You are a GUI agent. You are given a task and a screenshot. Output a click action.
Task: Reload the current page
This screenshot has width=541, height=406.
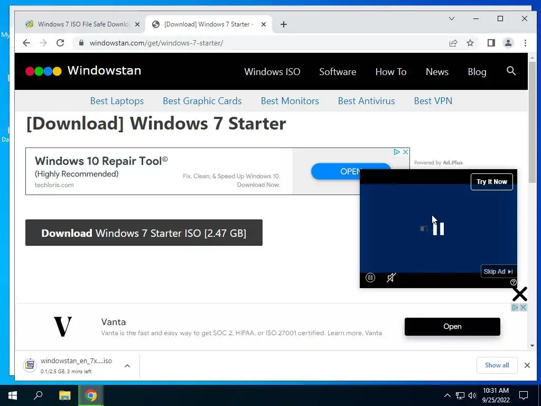tap(60, 43)
